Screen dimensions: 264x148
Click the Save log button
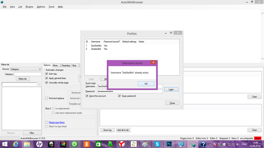click(107, 130)
